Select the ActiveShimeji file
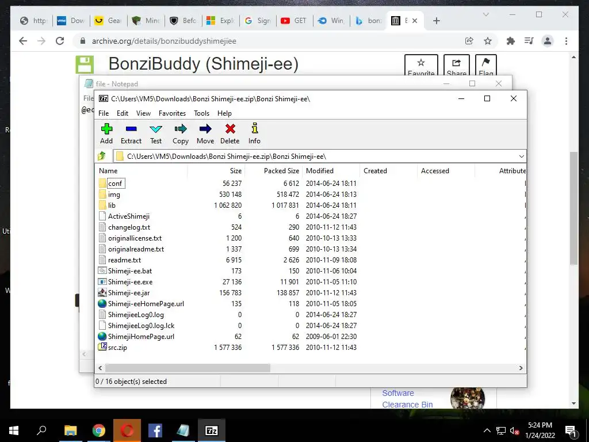Image resolution: width=589 pixels, height=442 pixels. pyautogui.click(x=124, y=216)
